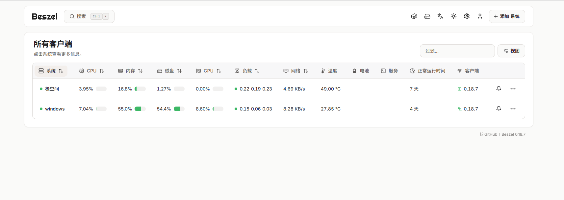This screenshot has height=200, width=564.
Task: Toggle the light/dark theme sun icon
Action: pos(453,16)
